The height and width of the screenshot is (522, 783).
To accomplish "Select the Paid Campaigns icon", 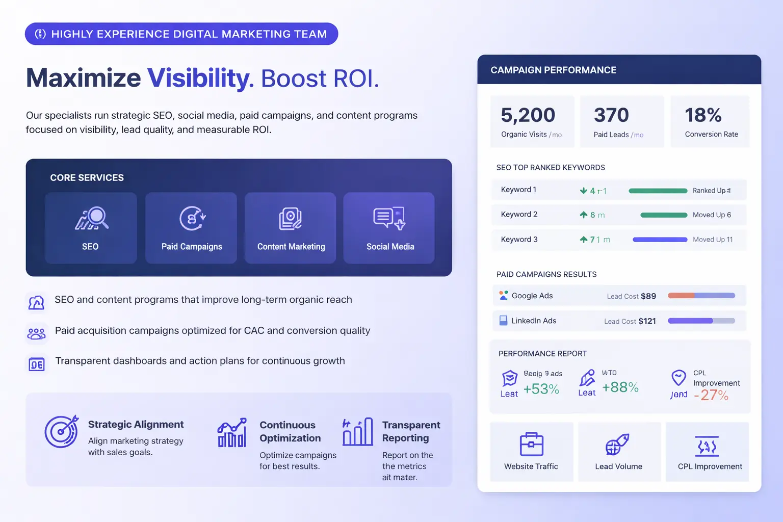I will pos(192,218).
